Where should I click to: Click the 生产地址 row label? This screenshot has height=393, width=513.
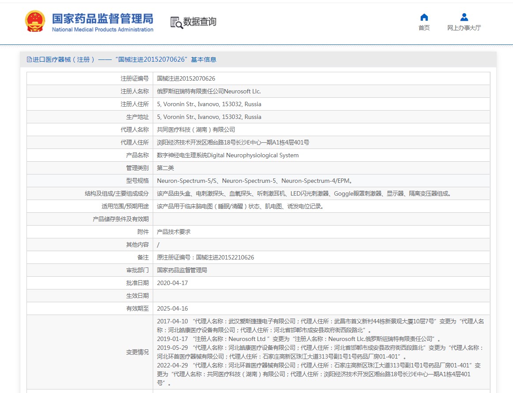[137, 117]
